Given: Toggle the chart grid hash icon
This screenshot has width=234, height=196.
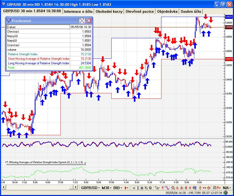Looking at the screenshot, I should tap(142, 188).
